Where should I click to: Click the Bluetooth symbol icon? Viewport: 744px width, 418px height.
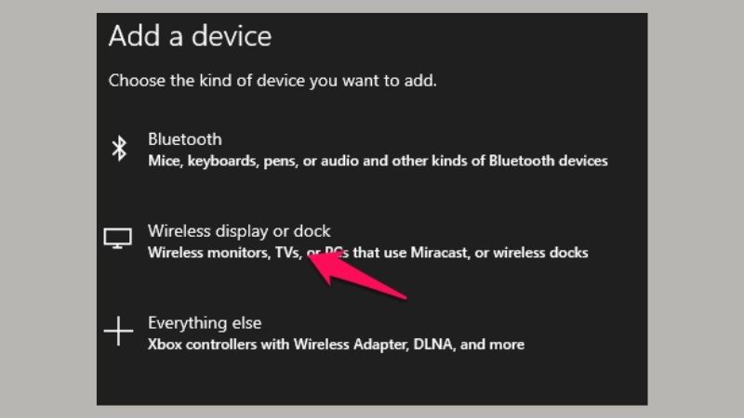[x=119, y=150]
